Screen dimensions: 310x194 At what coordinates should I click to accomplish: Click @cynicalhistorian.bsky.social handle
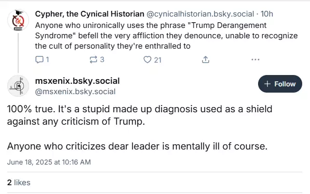[x=200, y=14]
